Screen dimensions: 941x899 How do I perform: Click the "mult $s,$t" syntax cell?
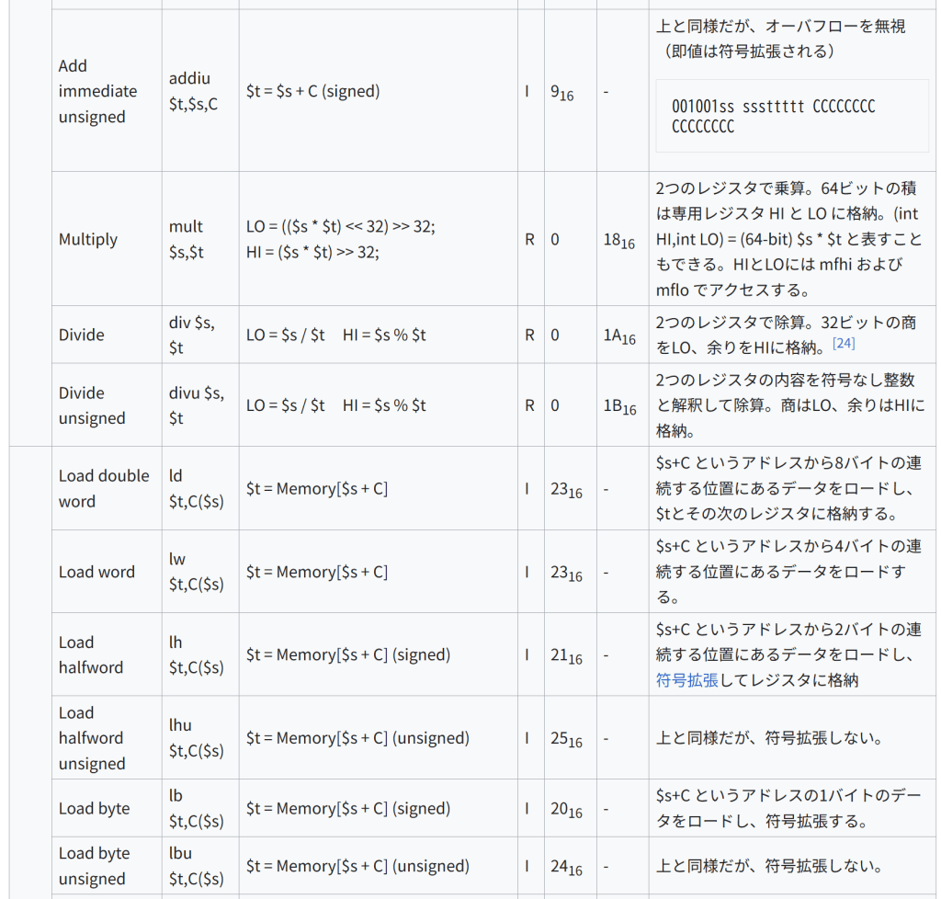[187, 239]
